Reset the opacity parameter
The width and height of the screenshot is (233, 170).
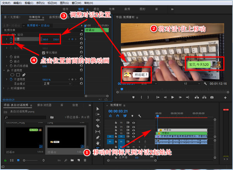pos(81,79)
